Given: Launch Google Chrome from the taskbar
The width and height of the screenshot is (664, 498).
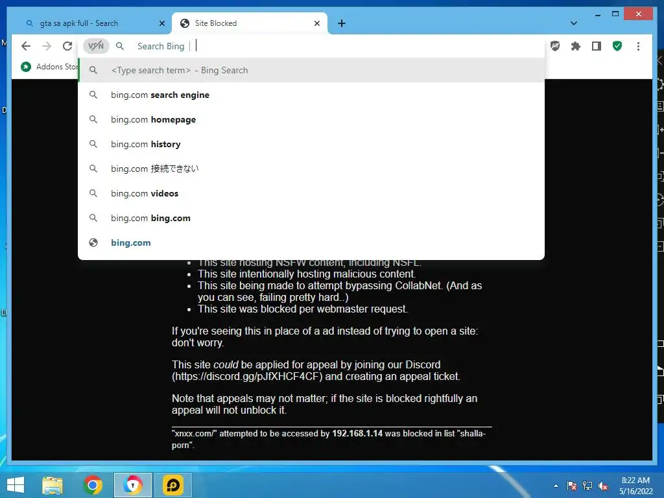Looking at the screenshot, I should point(93,485).
